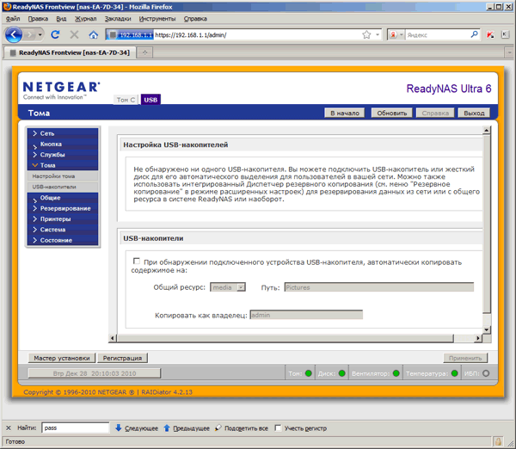516x449 pixels.
Task: Click the grey ИБП status indicator
Action: point(486,373)
